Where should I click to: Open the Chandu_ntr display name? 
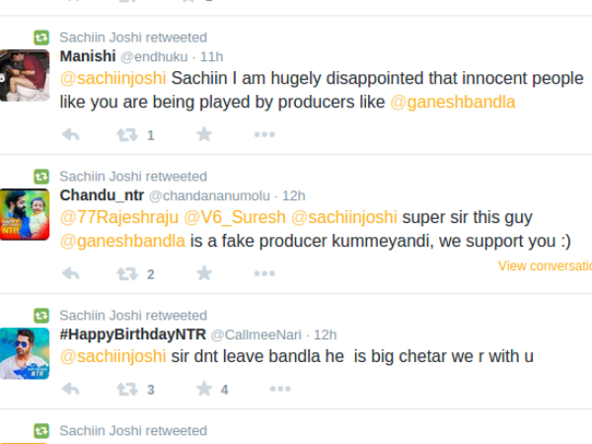tap(101, 195)
